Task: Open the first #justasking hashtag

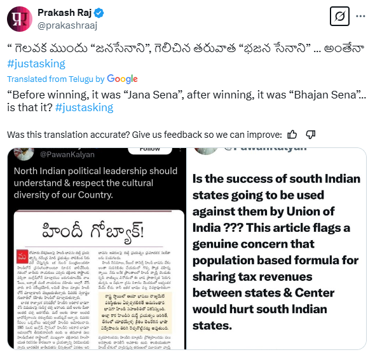Action: [x=36, y=64]
